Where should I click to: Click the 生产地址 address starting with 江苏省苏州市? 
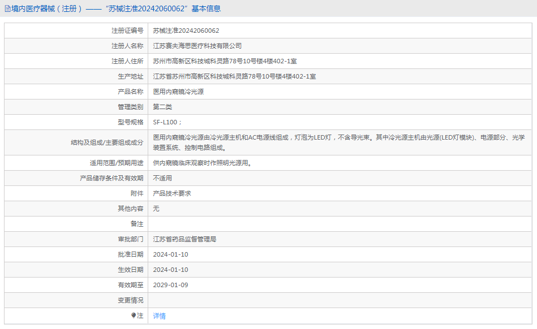(234, 77)
